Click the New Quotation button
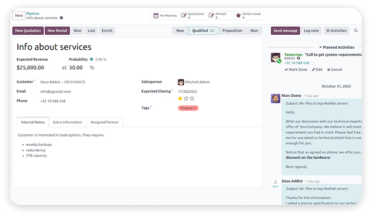371x216 pixels. [x=28, y=31]
